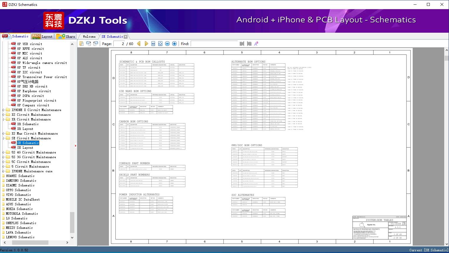Fit page to width
This screenshot has height=253, width=449.
(x=153, y=44)
